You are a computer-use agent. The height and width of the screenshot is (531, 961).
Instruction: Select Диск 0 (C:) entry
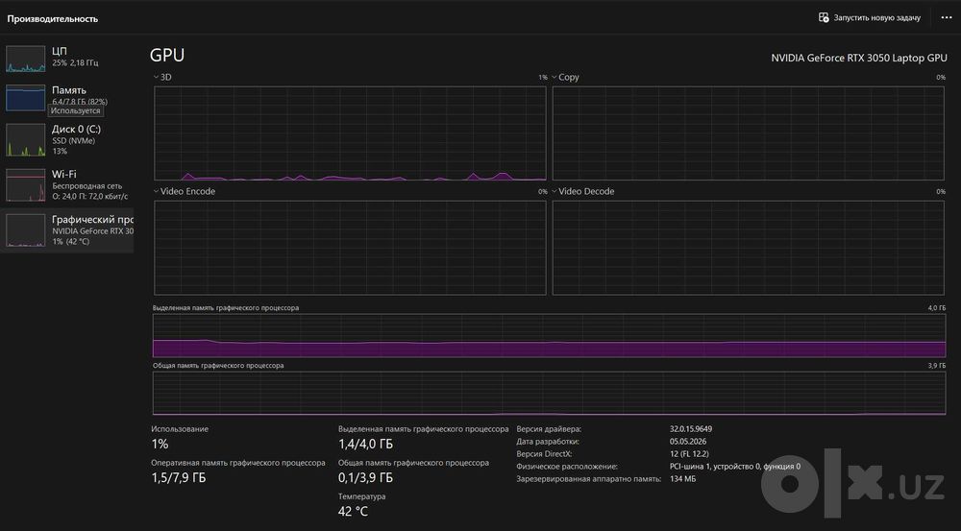coord(67,139)
